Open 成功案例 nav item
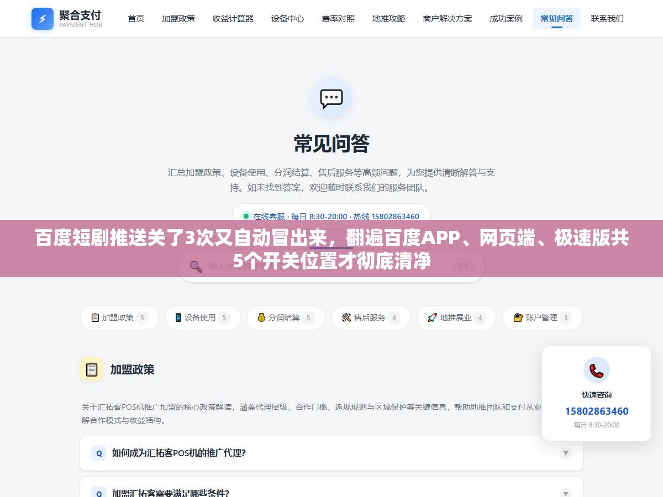The height and width of the screenshot is (497, 663). pos(506,18)
